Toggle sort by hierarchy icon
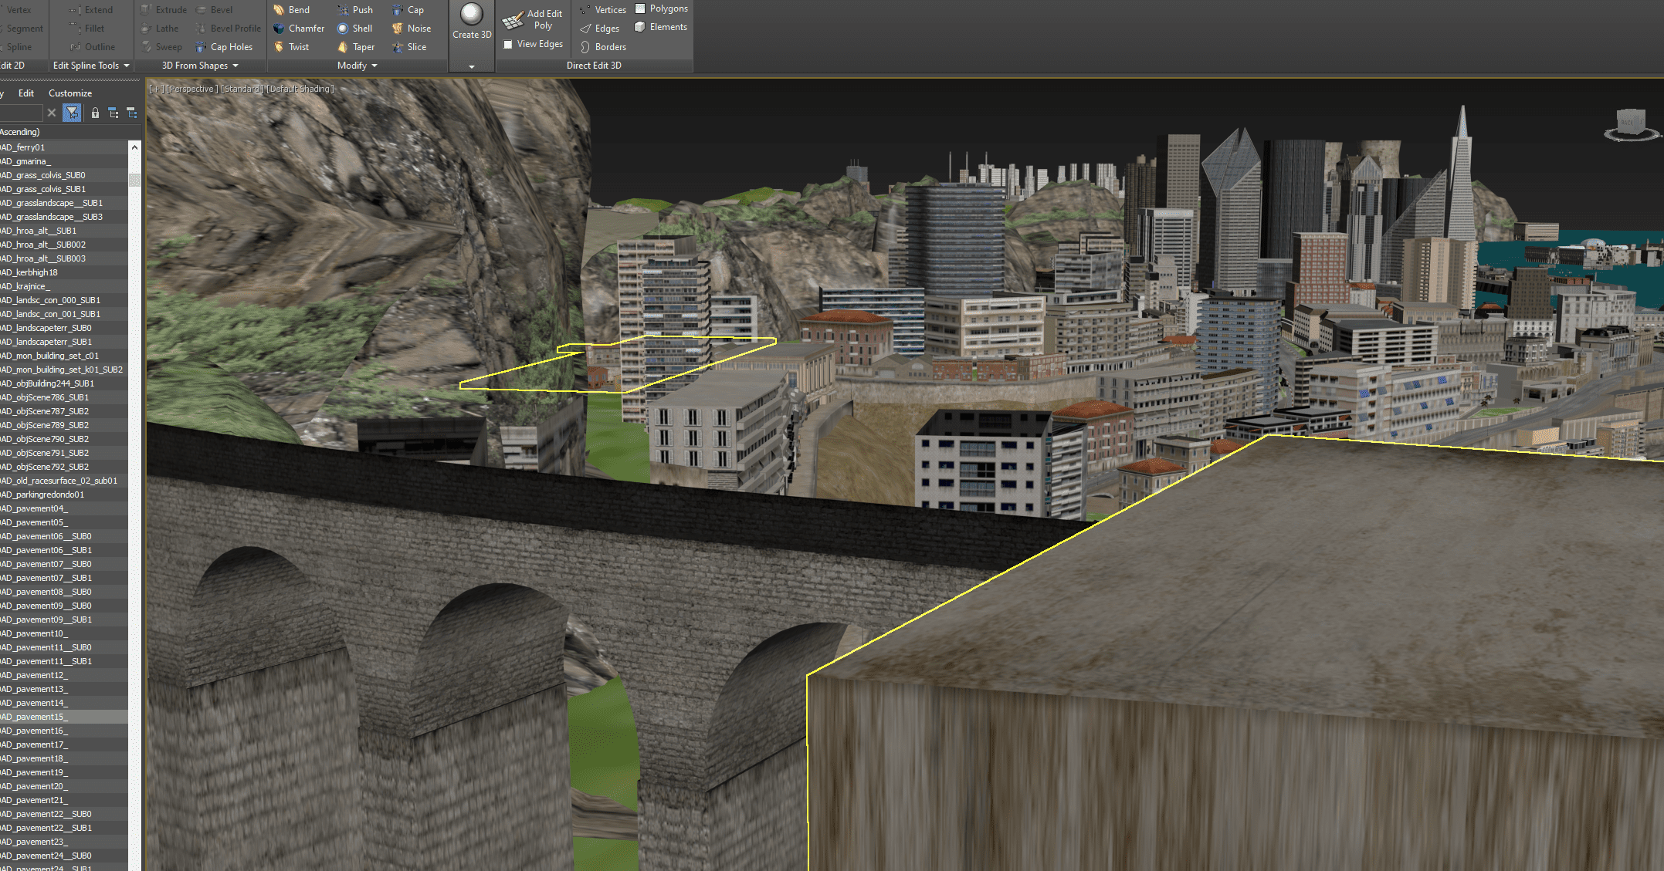 [x=114, y=113]
